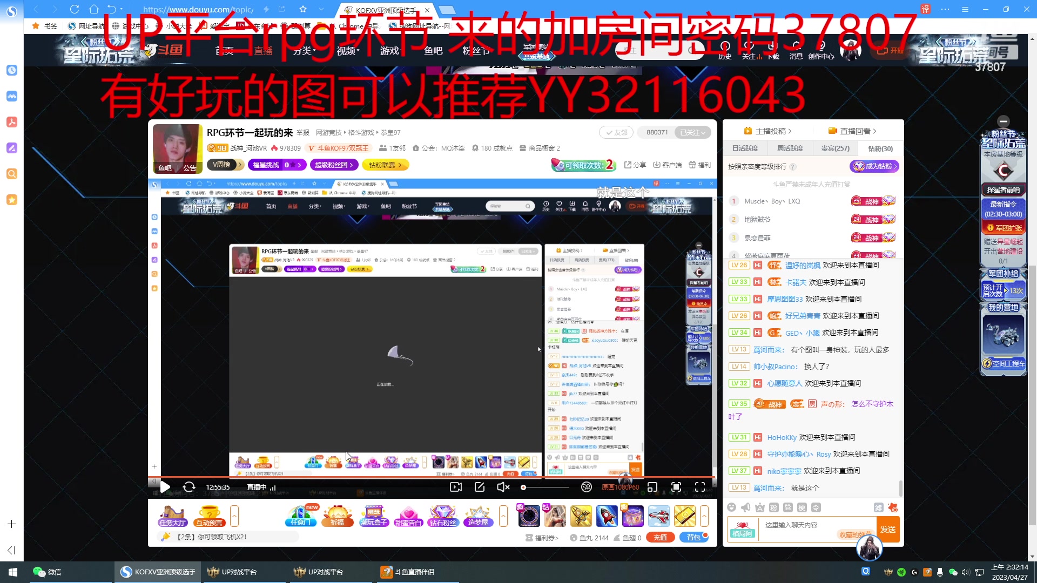The width and height of the screenshot is (1037, 583).
Task: Open 直播回看 replay link
Action: [x=852, y=131]
